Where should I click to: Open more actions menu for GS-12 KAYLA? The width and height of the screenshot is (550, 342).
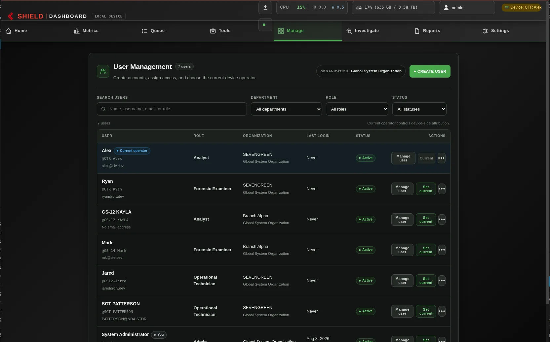coord(442,220)
